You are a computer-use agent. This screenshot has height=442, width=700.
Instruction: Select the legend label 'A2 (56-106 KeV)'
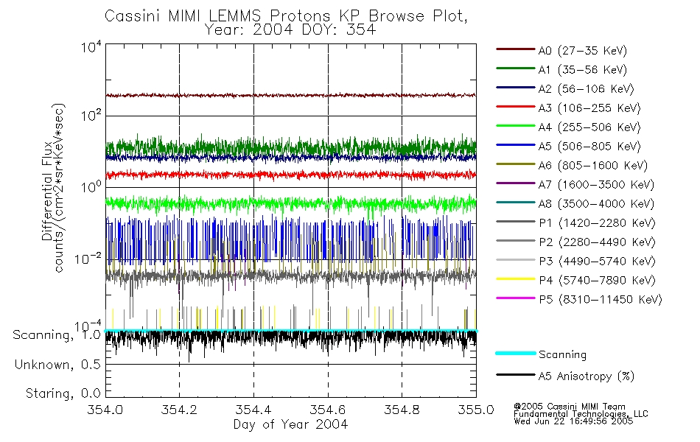click(587, 89)
